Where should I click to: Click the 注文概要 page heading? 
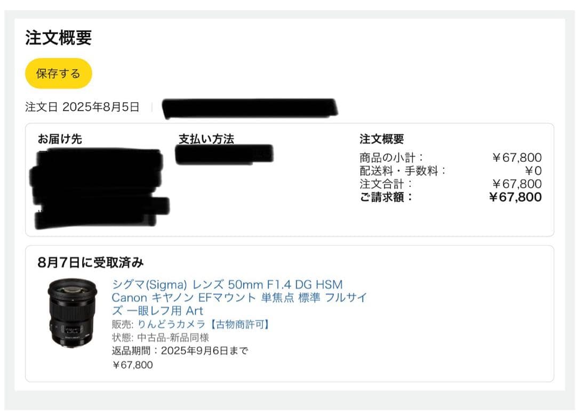point(59,38)
